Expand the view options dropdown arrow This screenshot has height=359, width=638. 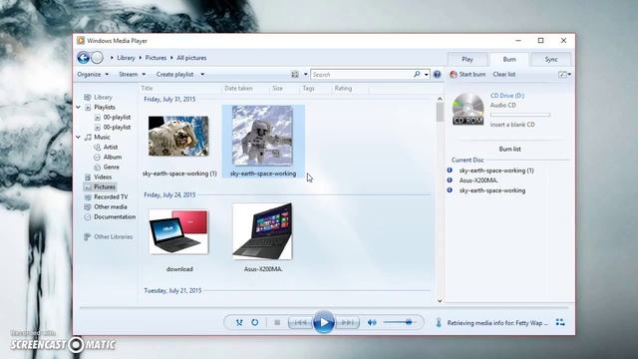pyautogui.click(x=306, y=75)
